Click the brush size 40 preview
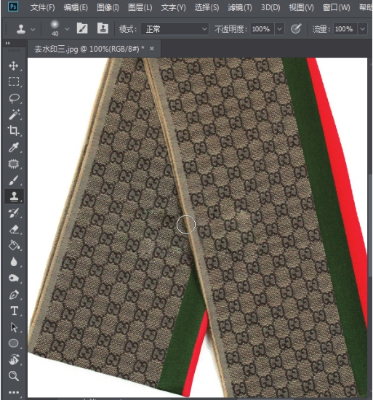The image size is (373, 400). coord(55,28)
